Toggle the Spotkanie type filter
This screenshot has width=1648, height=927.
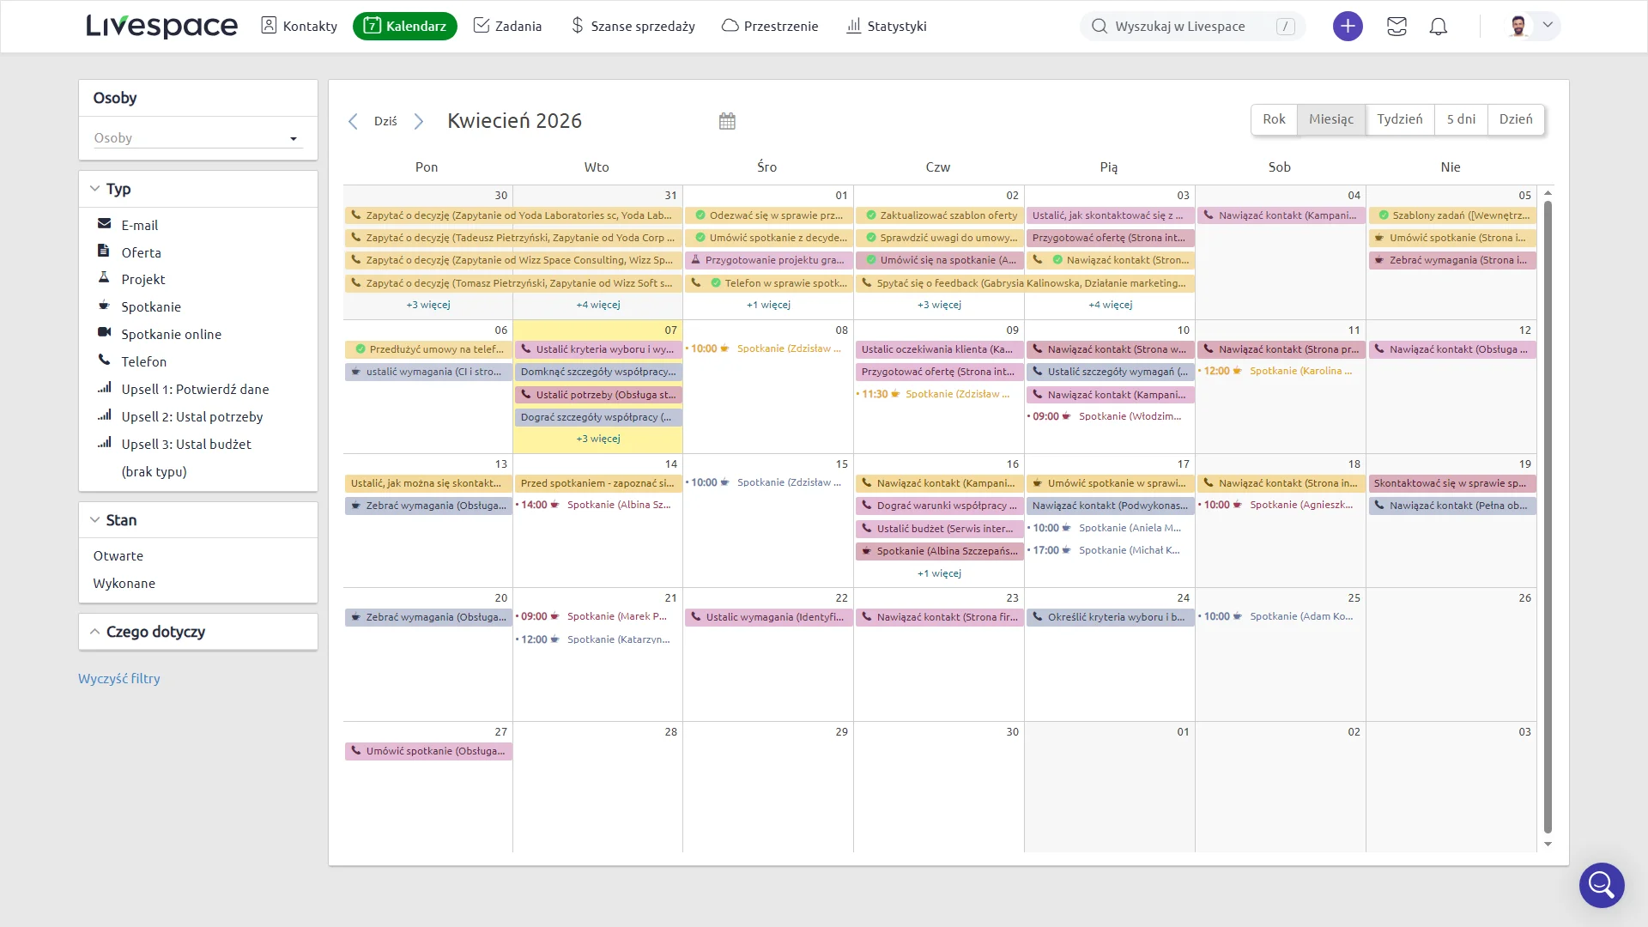click(150, 306)
